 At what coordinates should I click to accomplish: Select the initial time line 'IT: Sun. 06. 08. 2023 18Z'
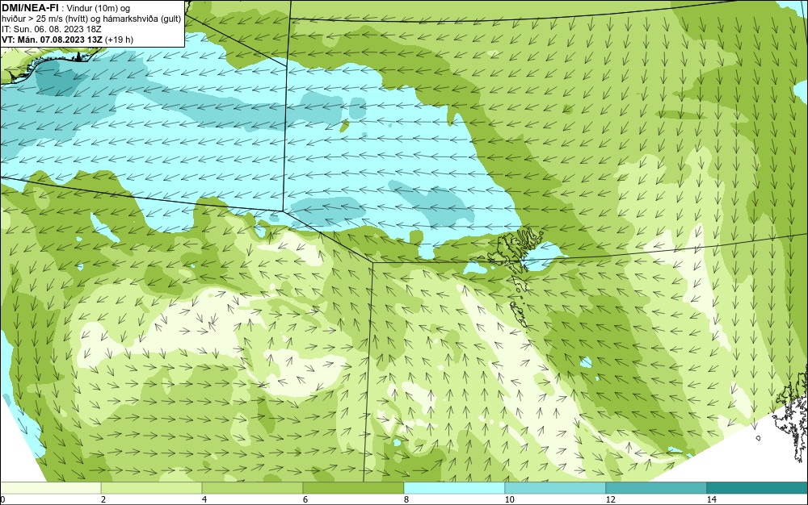[52, 29]
